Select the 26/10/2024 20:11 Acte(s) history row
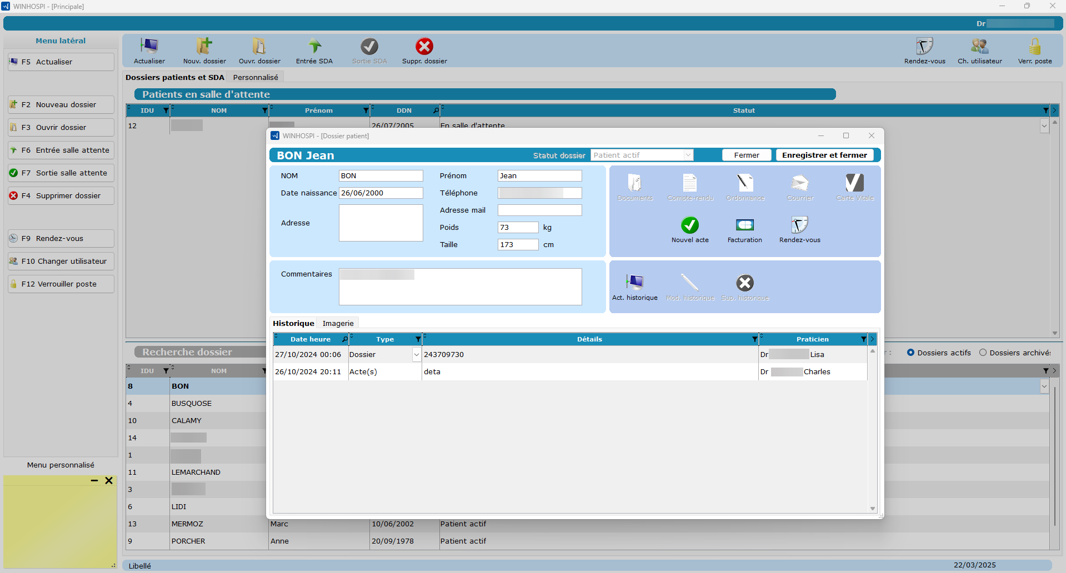This screenshot has height=573, width=1066. (570, 371)
